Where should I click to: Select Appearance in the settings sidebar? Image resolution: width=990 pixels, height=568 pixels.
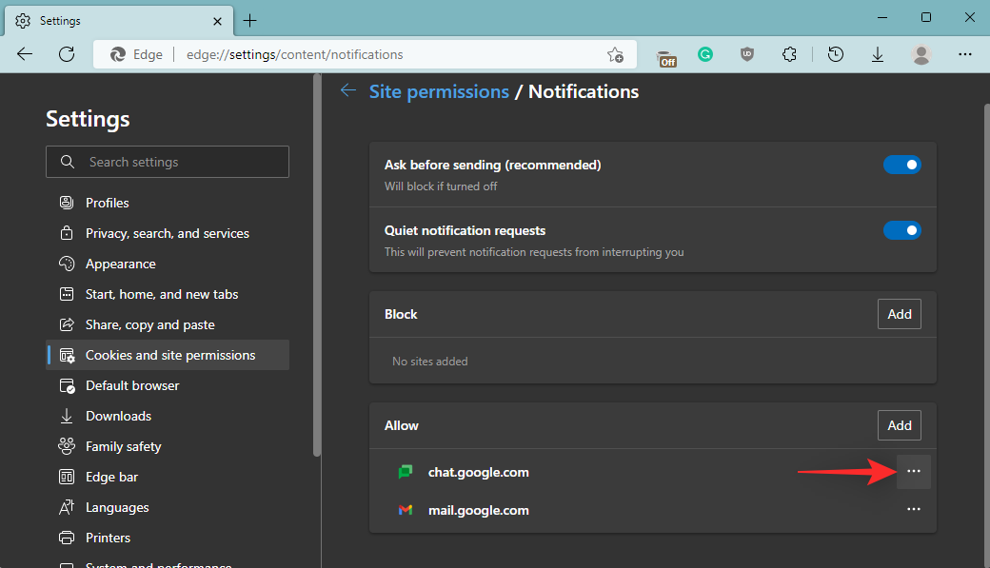(x=120, y=264)
